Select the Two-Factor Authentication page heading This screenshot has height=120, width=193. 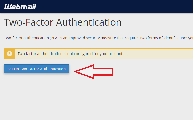coord(63,22)
